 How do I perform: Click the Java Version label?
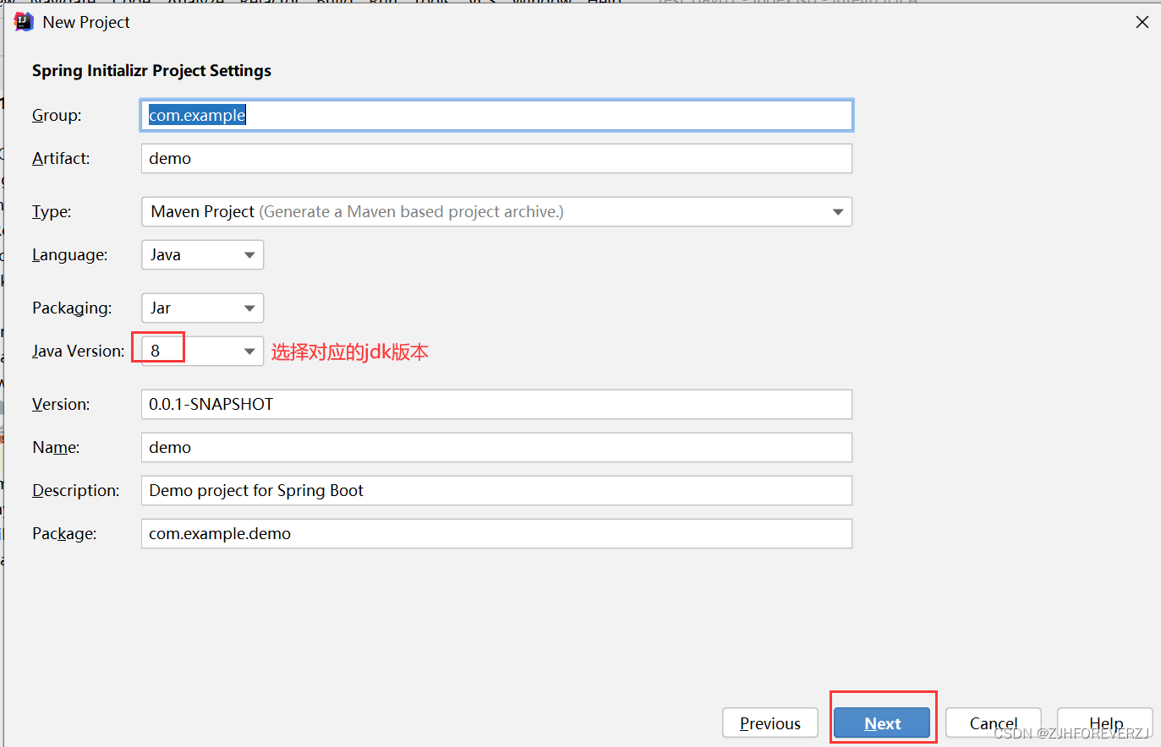[79, 351]
